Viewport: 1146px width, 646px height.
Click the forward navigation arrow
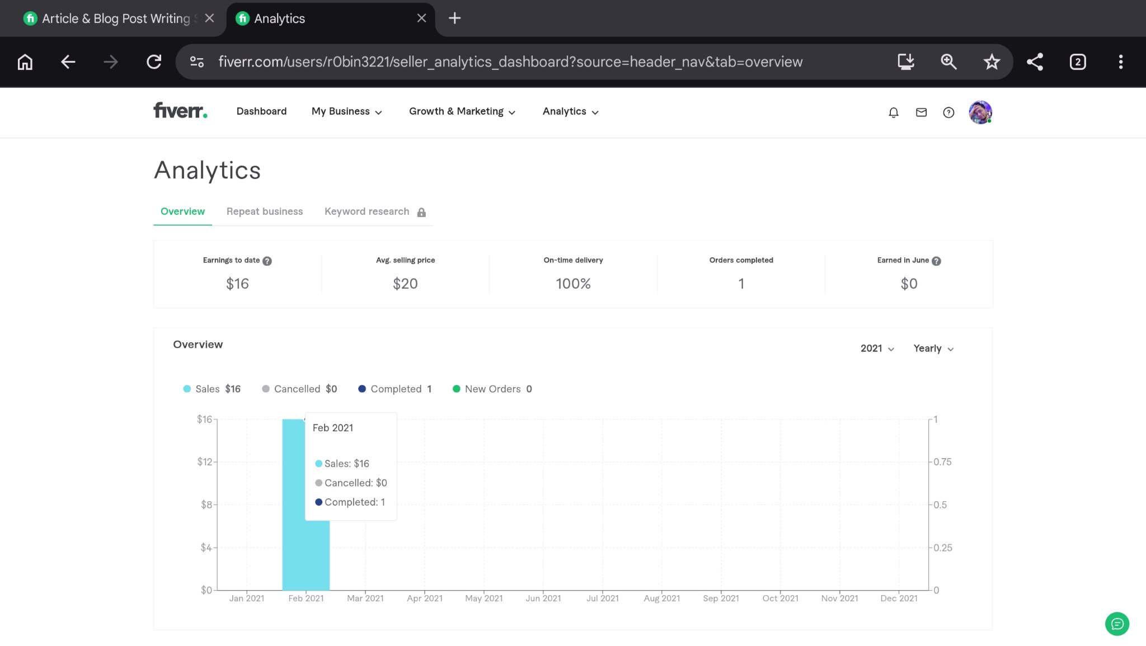tap(111, 62)
